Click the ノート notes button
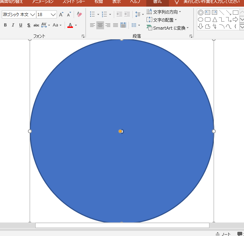The width and height of the screenshot is (244, 236). tap(223, 234)
